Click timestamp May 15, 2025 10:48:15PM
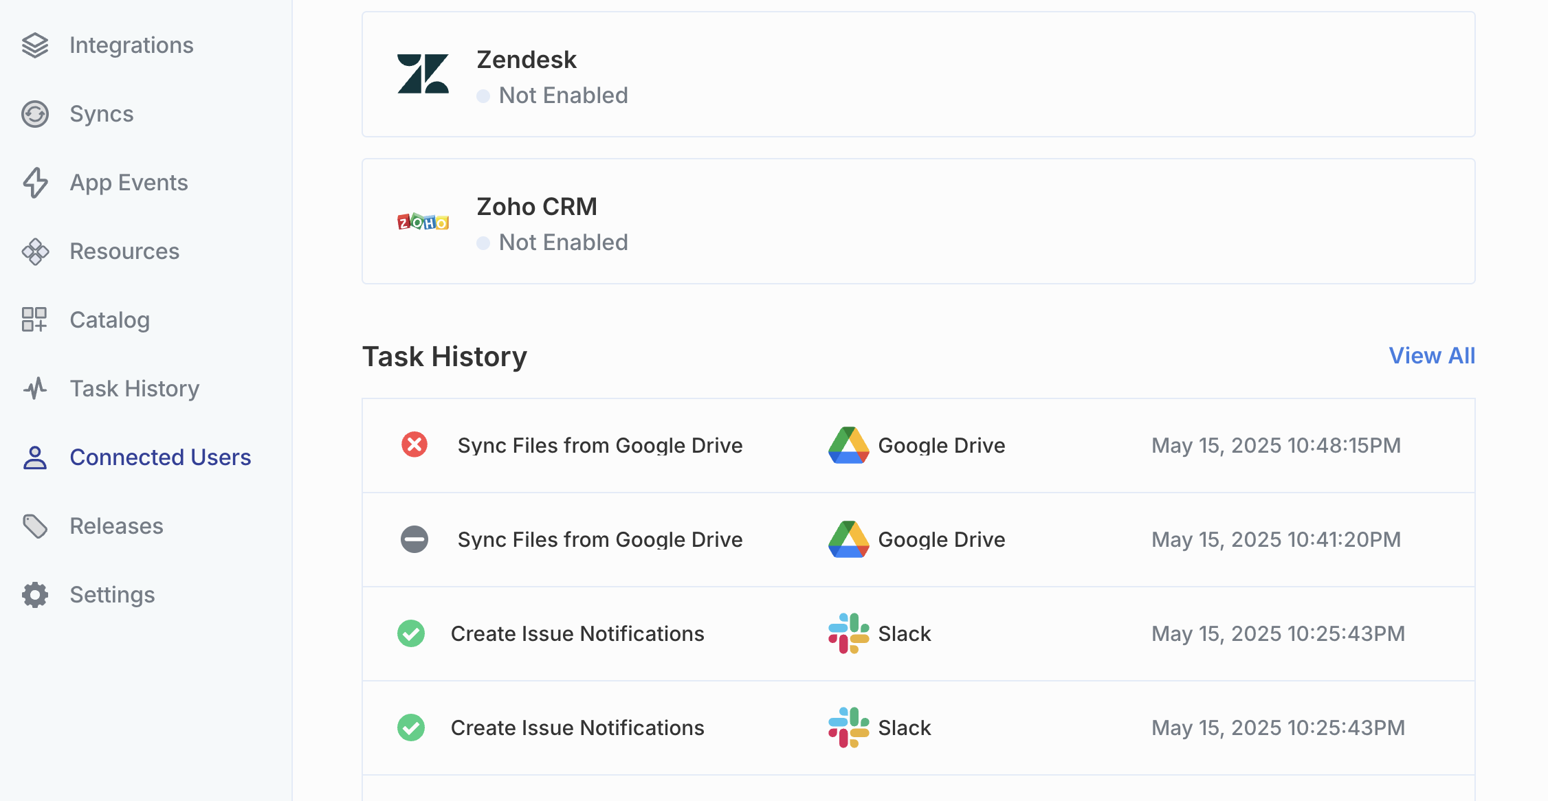Viewport: 1548px width, 801px height. tap(1276, 445)
